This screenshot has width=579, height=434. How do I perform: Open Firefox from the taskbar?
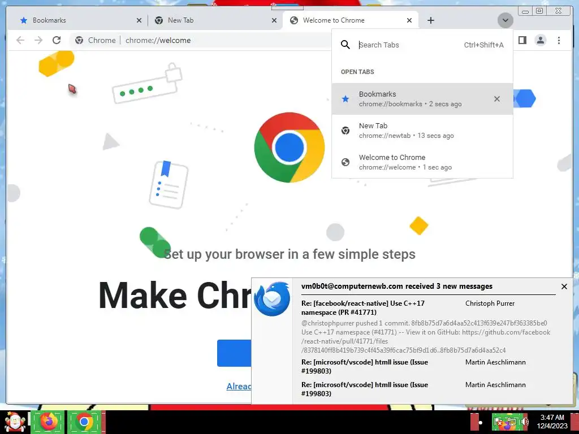pos(49,422)
